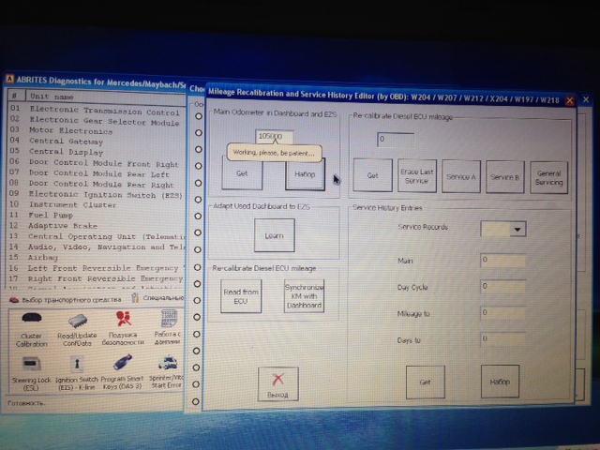This screenshot has height=450, width=600.
Task: Click the ABRITES window title icon
Action: 10,79
